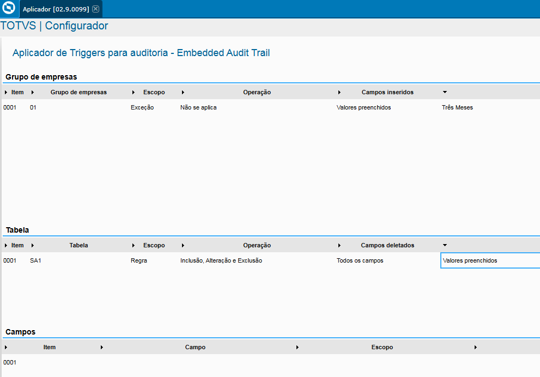Viewport: 540px width, 377px height.
Task: Click arrow before Campos inseridos header
Action: click(x=339, y=92)
